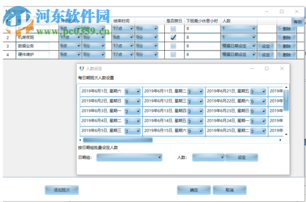Viewport: 306px width, 202px height.
Task: Delete the 数据业务 shift
Action: (x=287, y=46)
